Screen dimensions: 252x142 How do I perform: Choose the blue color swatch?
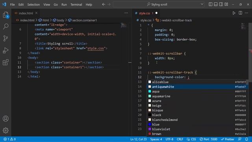click(150, 124)
